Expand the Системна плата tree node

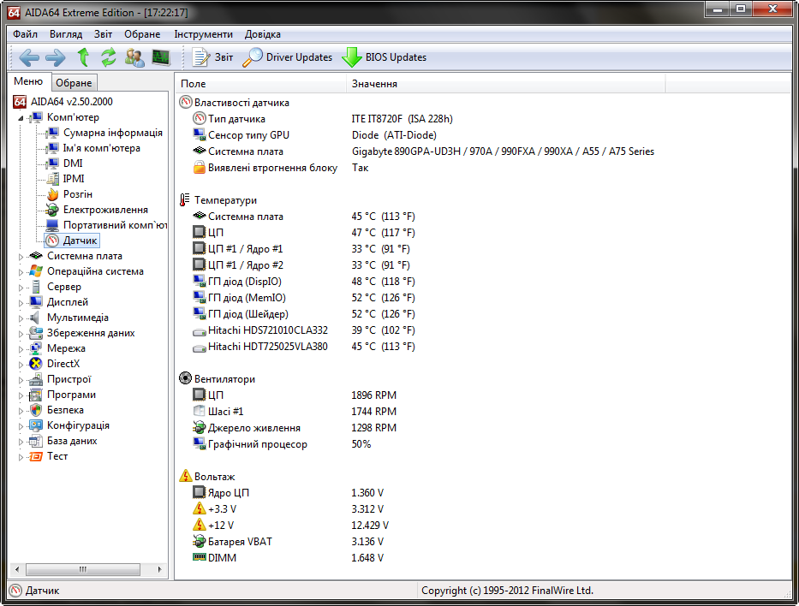click(x=21, y=257)
